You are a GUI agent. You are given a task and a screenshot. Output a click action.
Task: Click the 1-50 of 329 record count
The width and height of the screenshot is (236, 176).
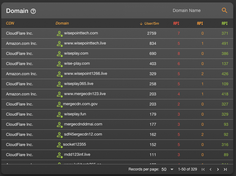tap(188, 169)
